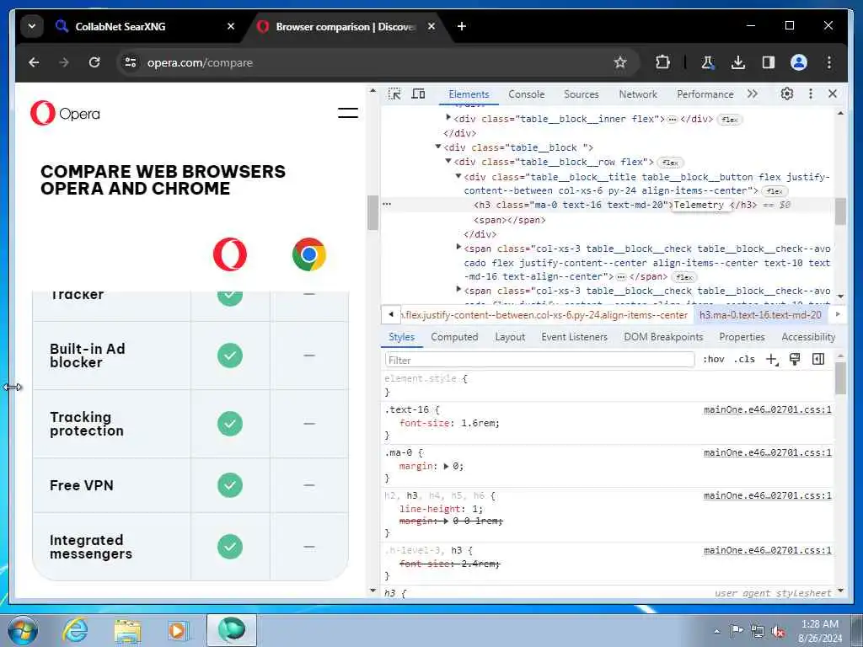Select the empty span element row

(x=510, y=220)
